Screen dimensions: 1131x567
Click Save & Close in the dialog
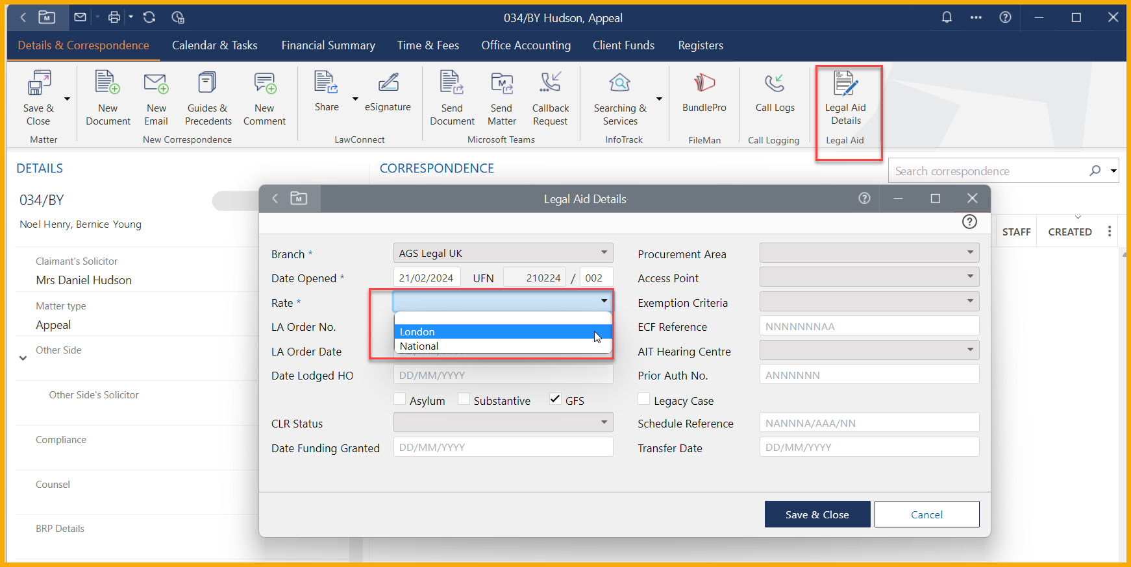click(817, 514)
